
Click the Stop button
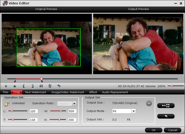15,86
